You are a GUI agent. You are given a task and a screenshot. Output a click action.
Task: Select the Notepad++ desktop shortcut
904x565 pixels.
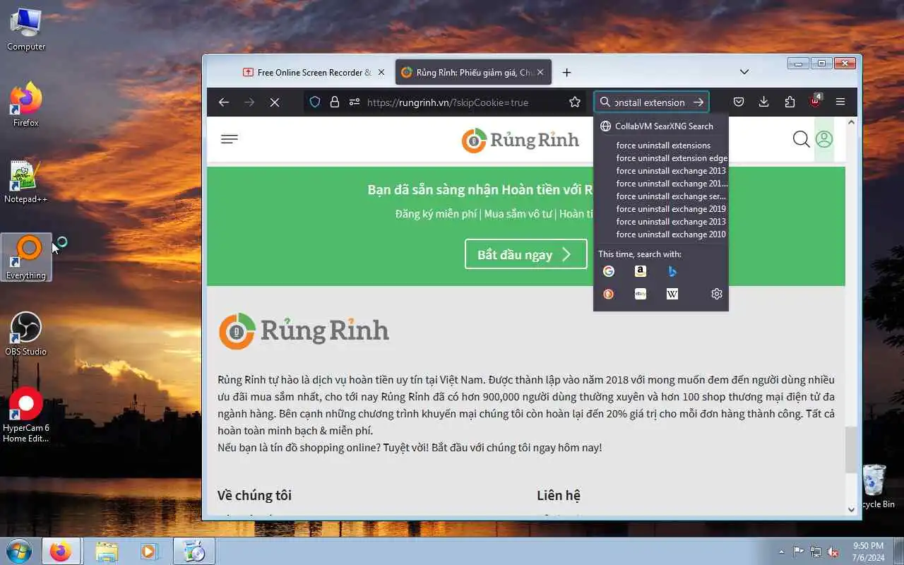click(26, 182)
